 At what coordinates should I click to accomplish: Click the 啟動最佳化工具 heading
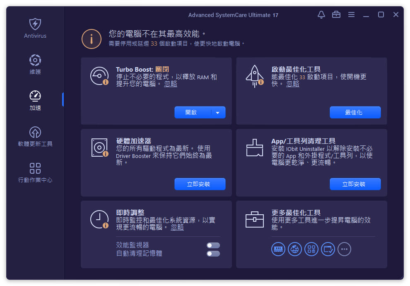296,69
